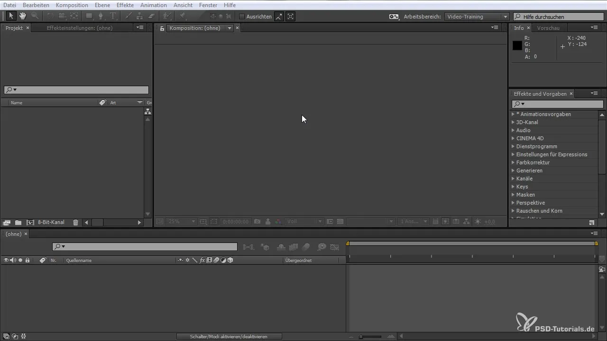Select the Pen tool

pyautogui.click(x=101, y=16)
